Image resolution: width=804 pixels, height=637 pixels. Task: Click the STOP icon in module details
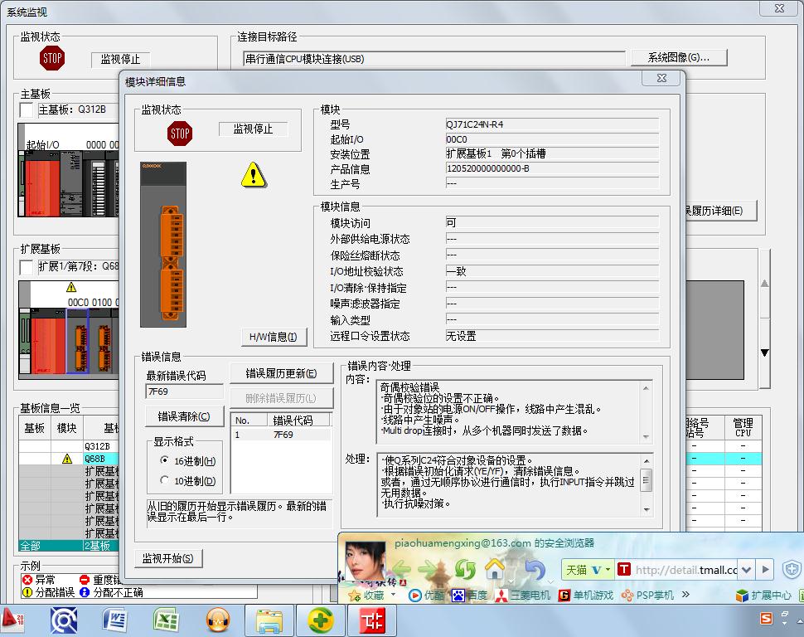pyautogui.click(x=180, y=133)
